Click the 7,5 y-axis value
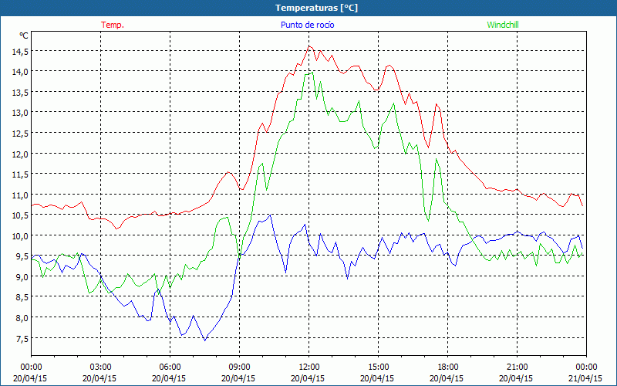Viewport: 617px width, 386px height. pos(23,339)
